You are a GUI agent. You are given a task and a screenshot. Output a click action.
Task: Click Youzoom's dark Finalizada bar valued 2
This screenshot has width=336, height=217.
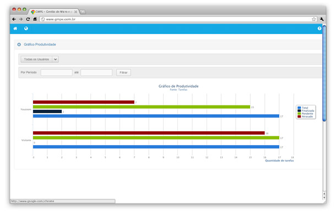[x=47, y=112]
